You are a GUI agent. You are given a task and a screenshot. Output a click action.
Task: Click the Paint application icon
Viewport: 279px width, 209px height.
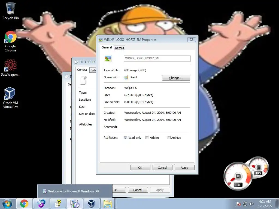pos(126,78)
